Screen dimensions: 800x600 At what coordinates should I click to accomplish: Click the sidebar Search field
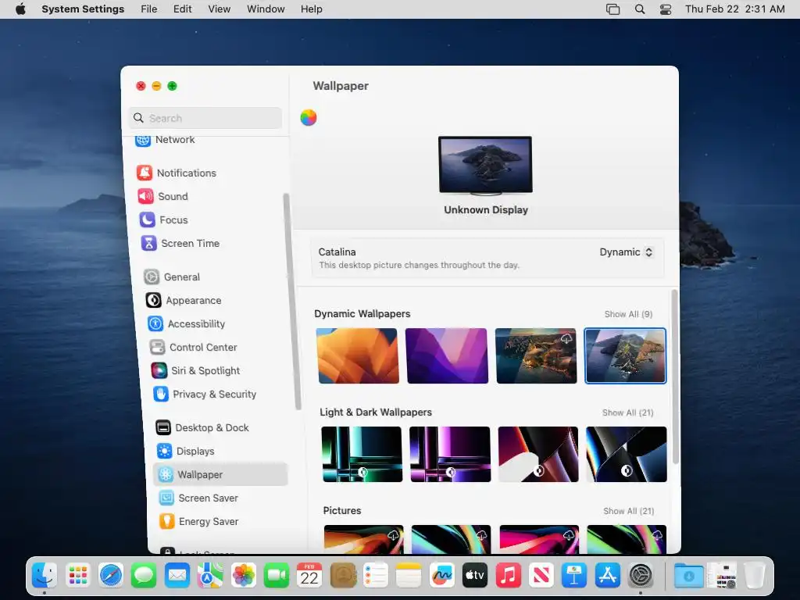(x=205, y=119)
